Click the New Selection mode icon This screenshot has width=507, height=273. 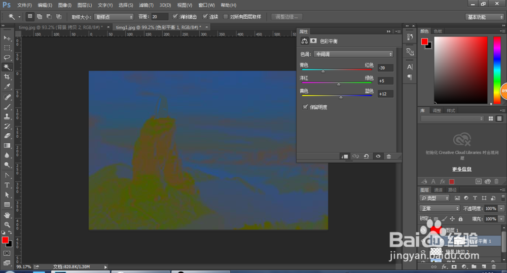pos(30,17)
